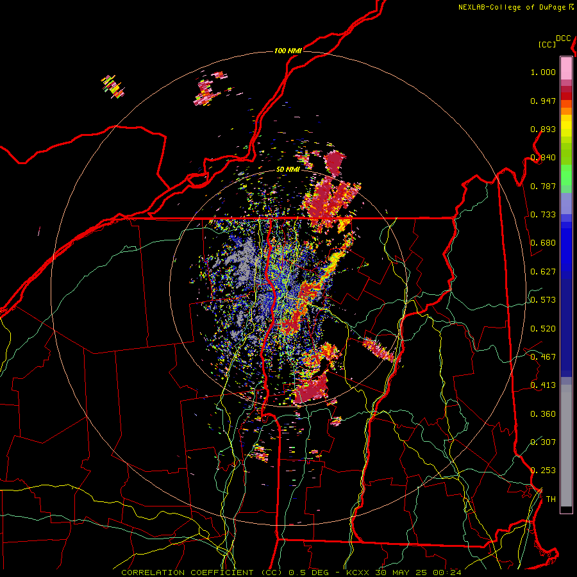Image resolution: width=577 pixels, height=577 pixels.
Task: Pick the bright green color bar segment
Action: point(566,175)
